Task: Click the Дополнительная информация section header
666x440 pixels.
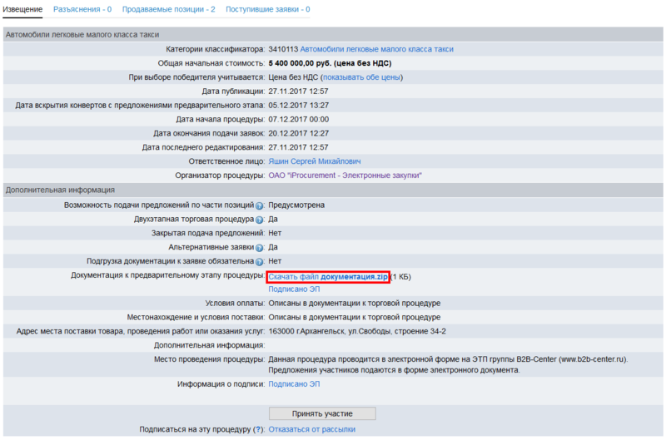Action: (60, 190)
